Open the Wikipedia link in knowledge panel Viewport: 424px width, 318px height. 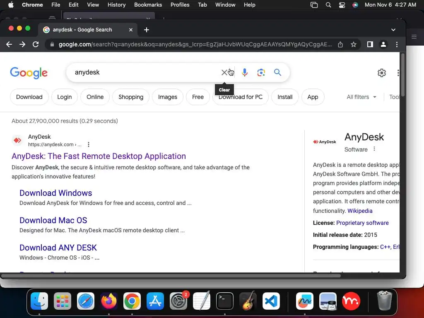tap(360, 211)
